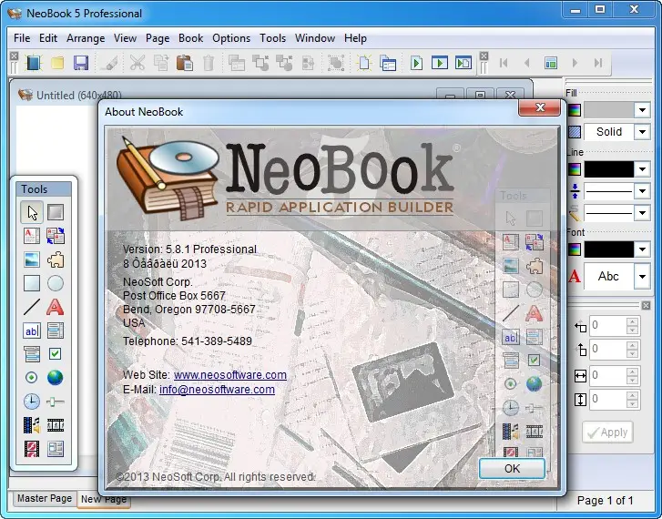The width and height of the screenshot is (662, 519).
Task: Click the width input field
Action: point(608,375)
